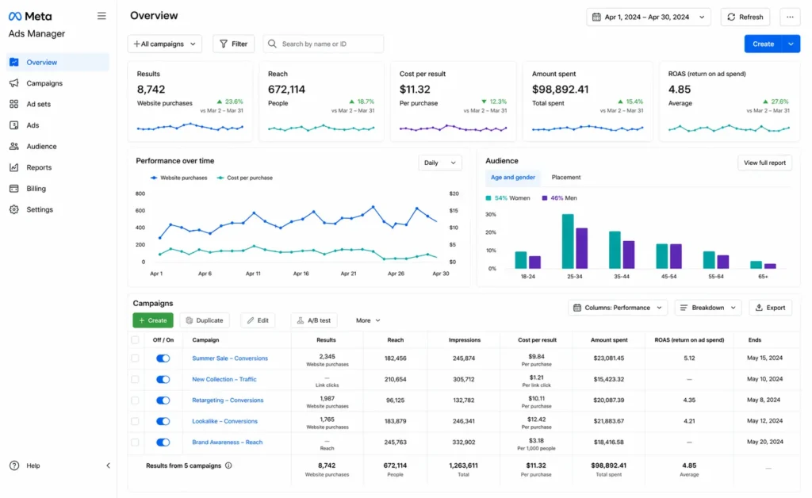Check the Retargeting – Conversions row checkbox
This screenshot has width=812, height=498.
(136, 400)
